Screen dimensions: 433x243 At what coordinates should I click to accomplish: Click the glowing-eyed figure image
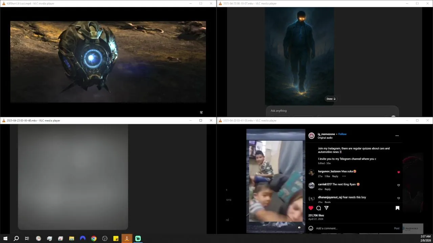(x=299, y=56)
